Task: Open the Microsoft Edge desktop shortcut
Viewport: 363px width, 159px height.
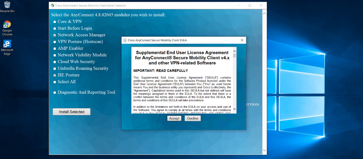Action: pyautogui.click(x=7, y=47)
